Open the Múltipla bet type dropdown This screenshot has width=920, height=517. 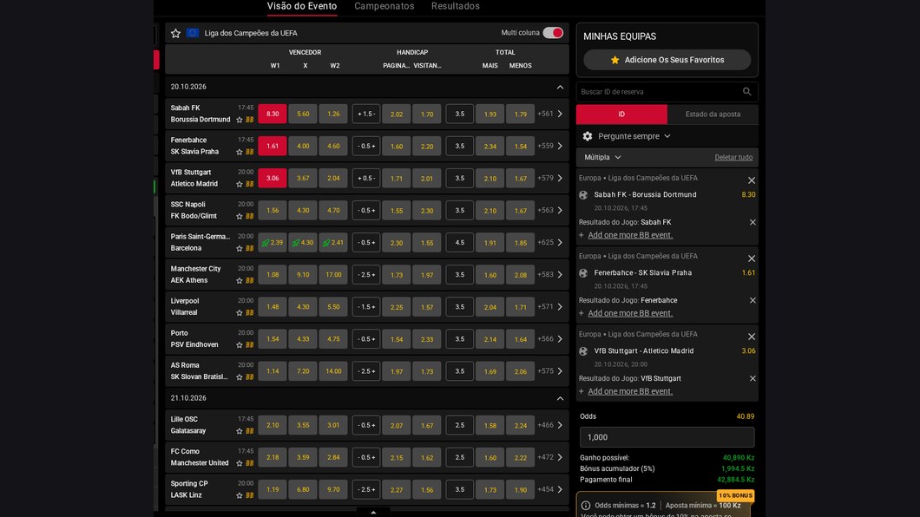tap(602, 157)
